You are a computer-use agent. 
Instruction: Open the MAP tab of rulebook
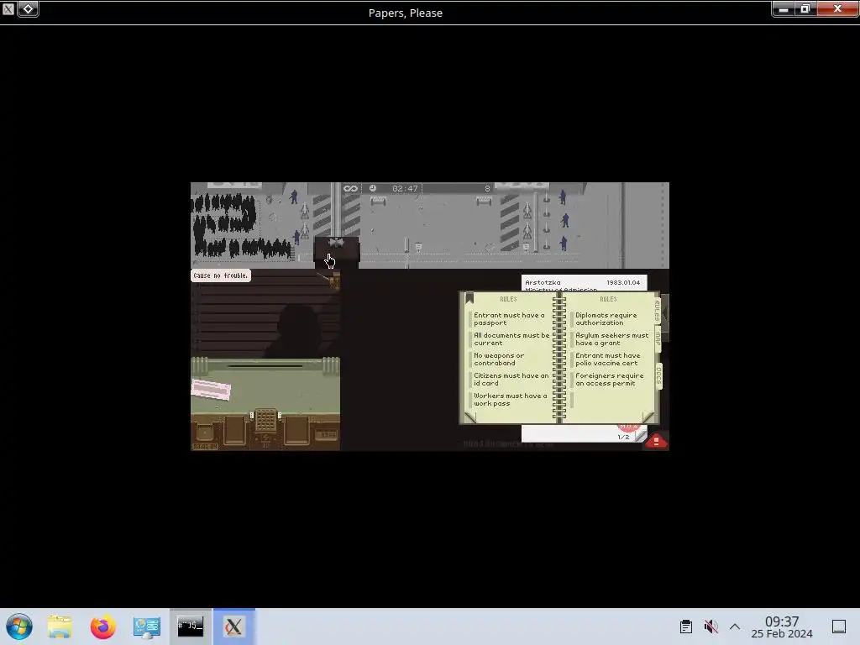coord(658,339)
